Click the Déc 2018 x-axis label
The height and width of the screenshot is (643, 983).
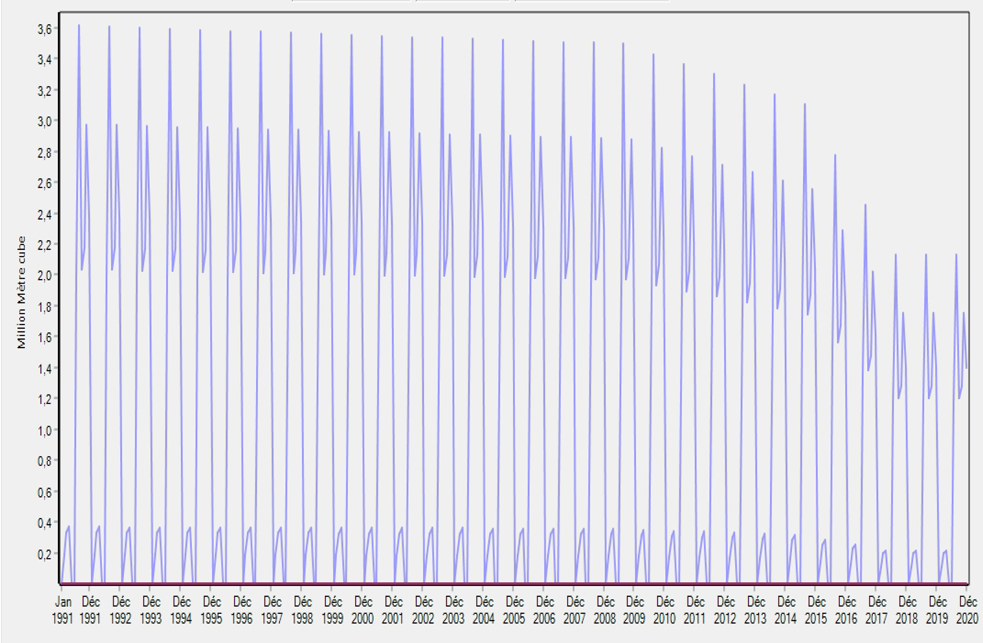907,610
